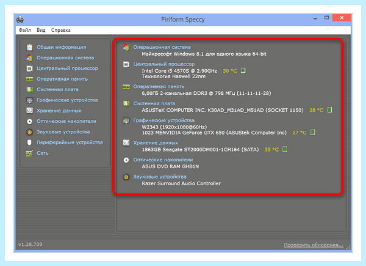Click W2343 monitor resolution line

(174, 127)
